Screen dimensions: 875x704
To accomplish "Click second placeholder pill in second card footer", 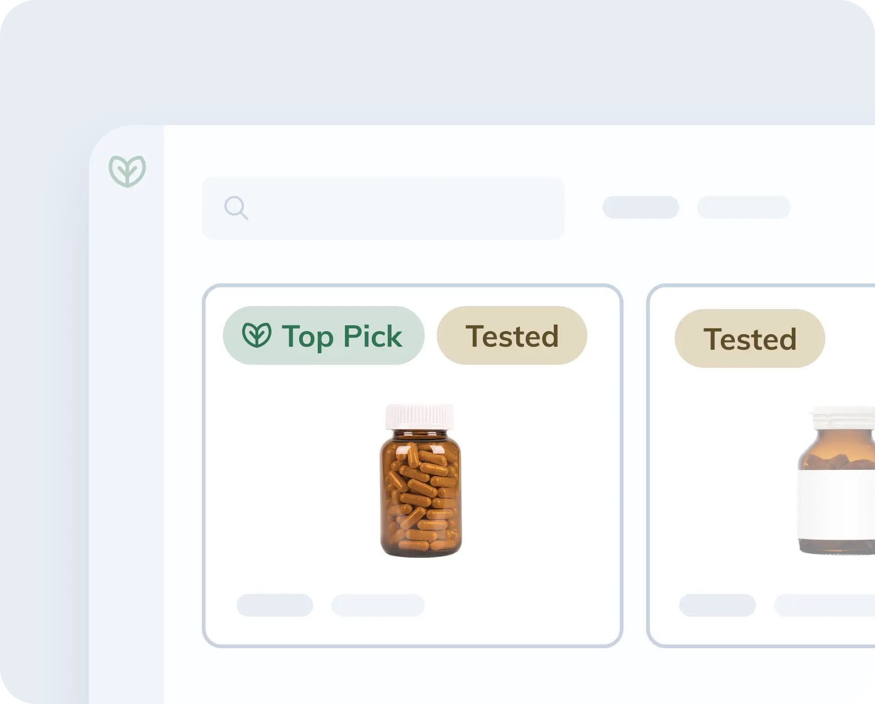I will [824, 605].
